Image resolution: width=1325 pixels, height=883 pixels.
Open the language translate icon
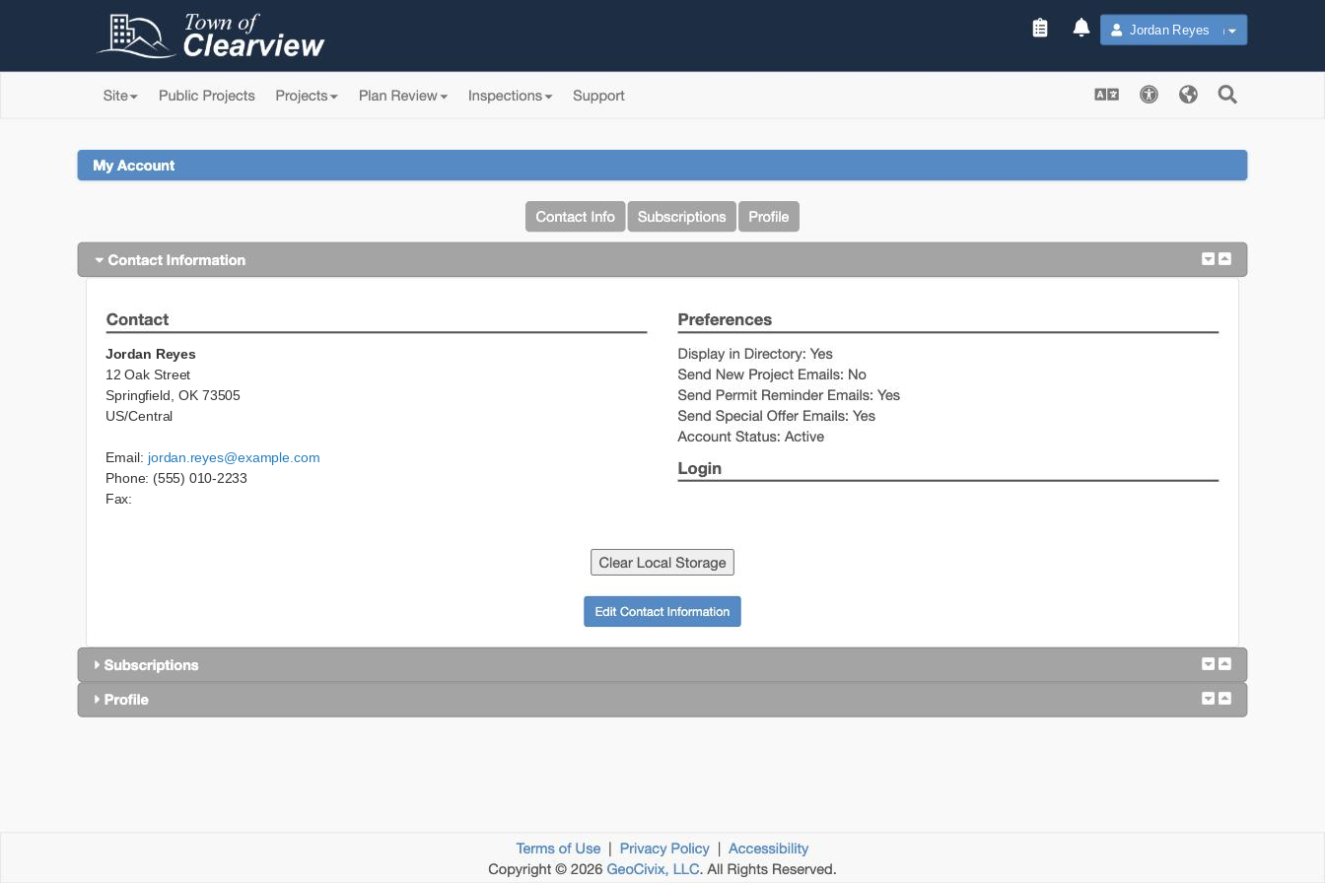point(1106,95)
